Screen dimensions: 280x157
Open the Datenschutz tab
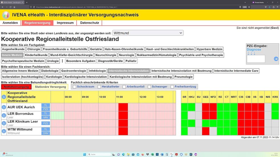(89, 23)
